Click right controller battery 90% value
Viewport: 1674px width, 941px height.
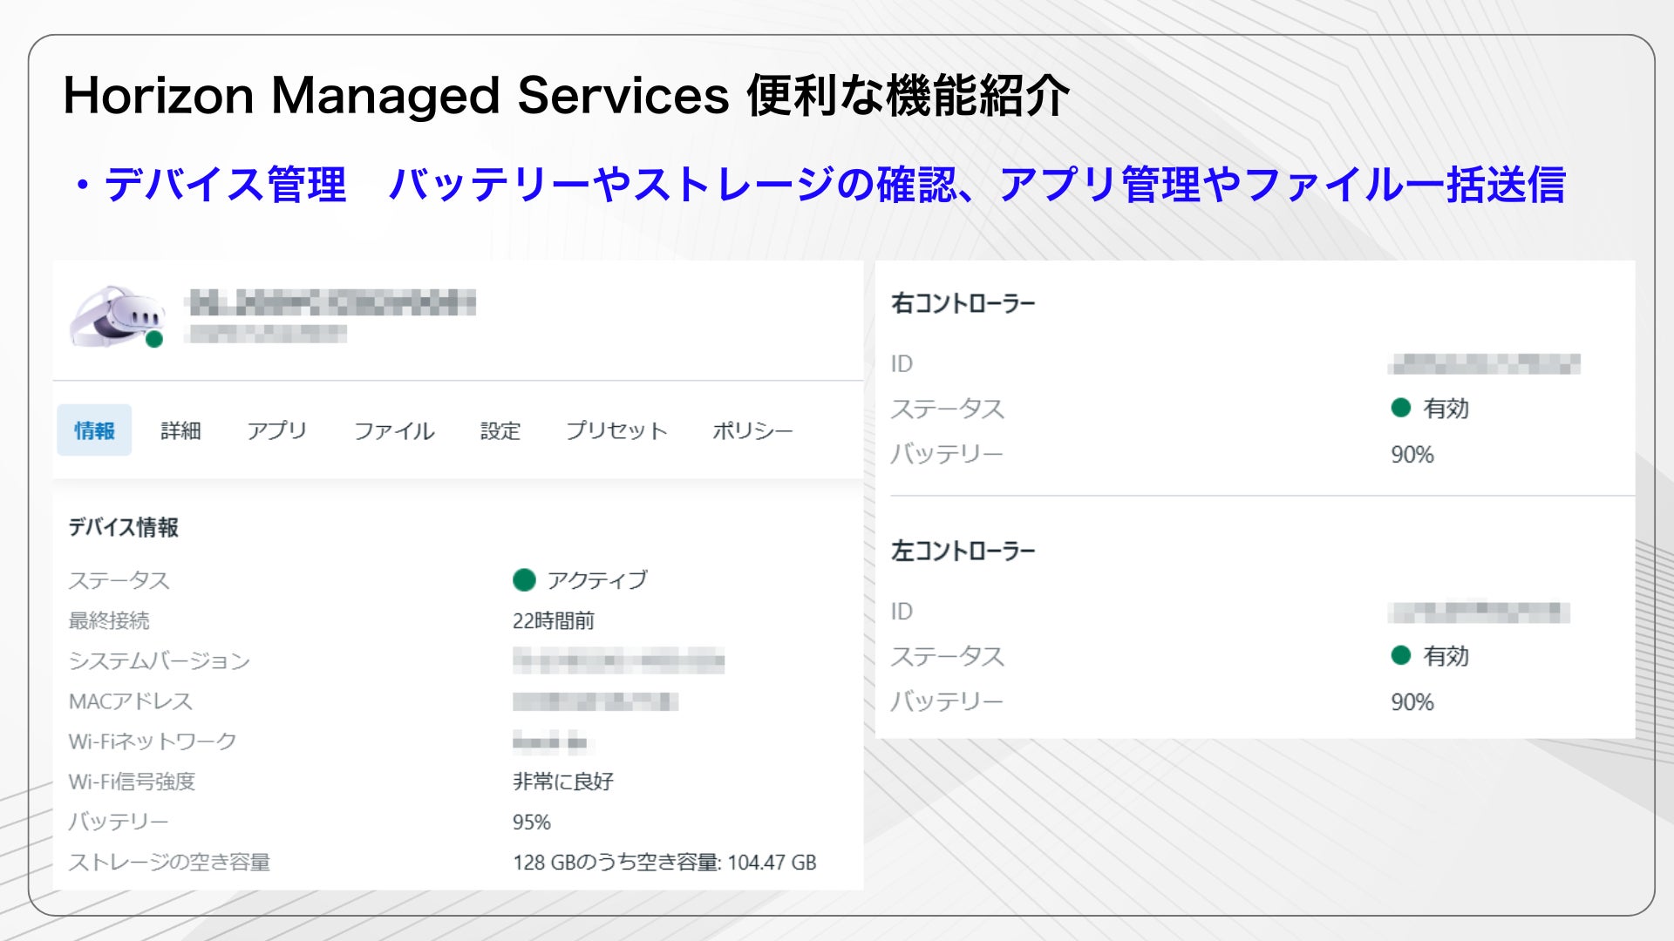click(x=1412, y=454)
